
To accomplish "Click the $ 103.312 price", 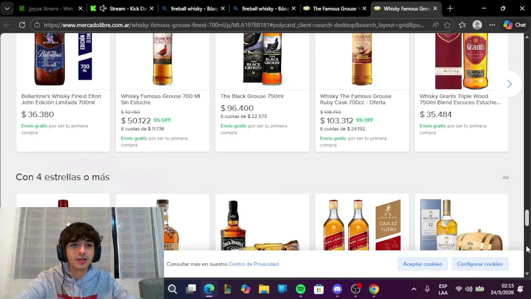I will coord(337,120).
